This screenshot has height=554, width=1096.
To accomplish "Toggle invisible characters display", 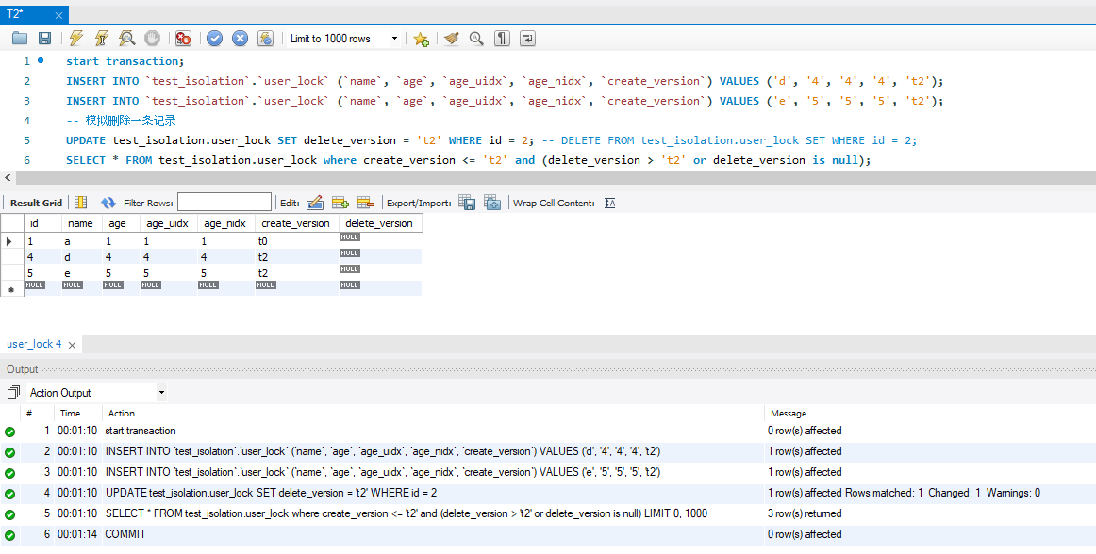I will tap(502, 39).
